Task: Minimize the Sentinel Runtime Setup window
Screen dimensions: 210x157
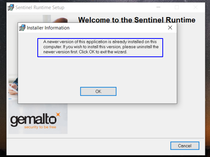Action: 158,7
